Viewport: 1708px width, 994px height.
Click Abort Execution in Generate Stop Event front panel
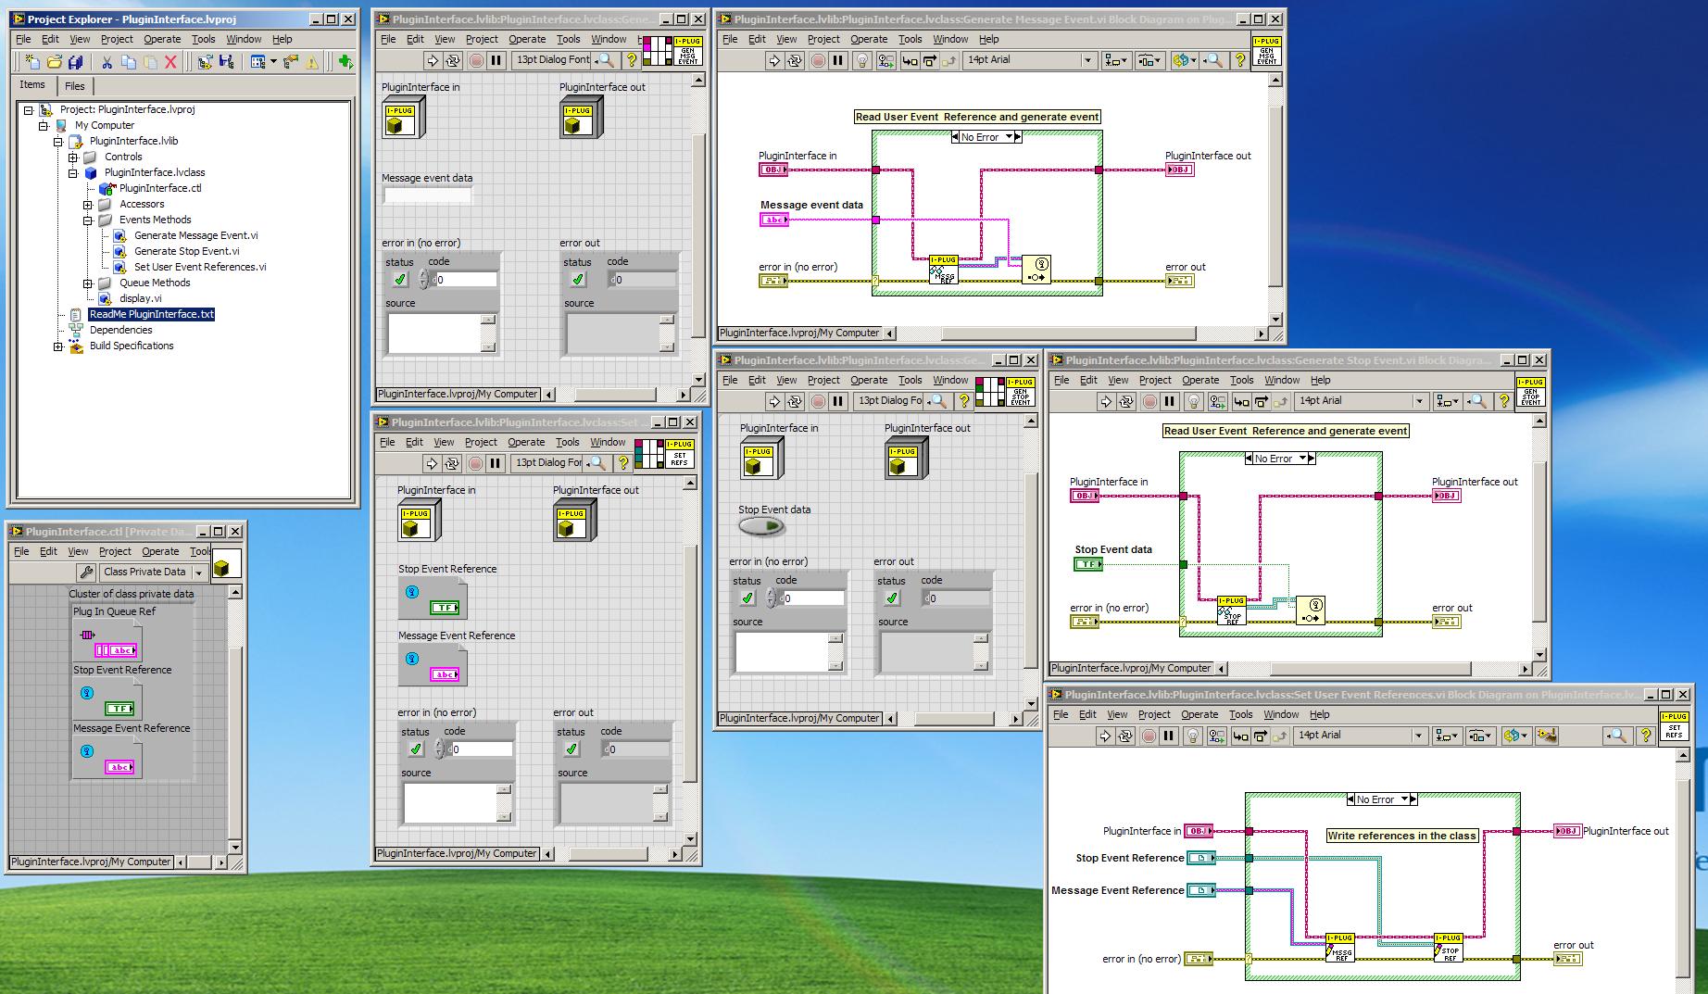pyautogui.click(x=818, y=401)
